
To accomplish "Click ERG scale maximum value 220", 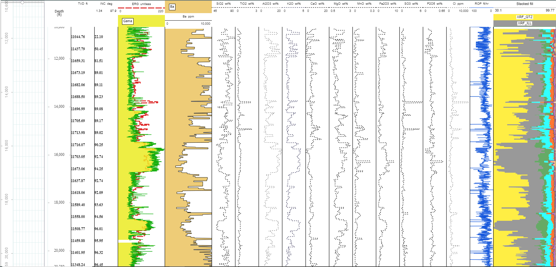I will [x=161, y=11].
